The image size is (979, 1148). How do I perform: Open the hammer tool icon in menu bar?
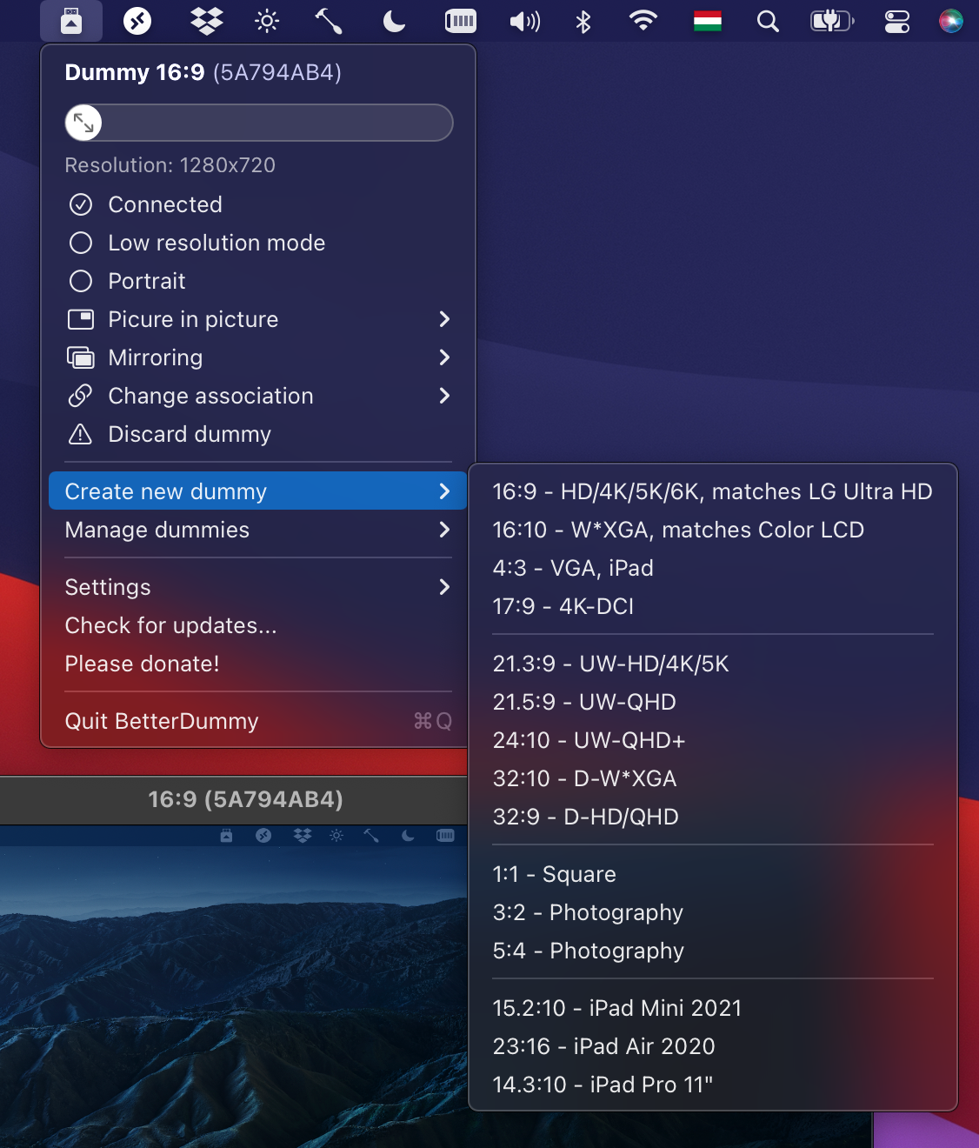click(329, 21)
